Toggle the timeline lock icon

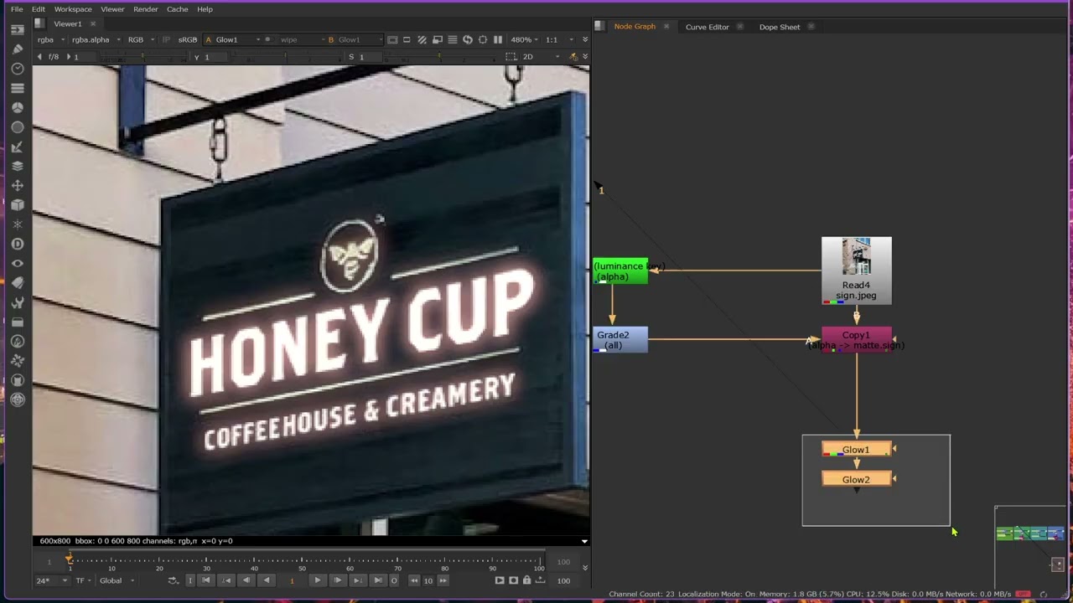526,580
